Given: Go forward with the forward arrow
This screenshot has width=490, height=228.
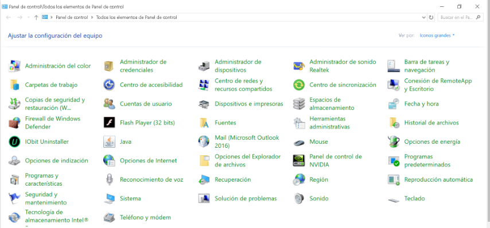Looking at the screenshot, I should tap(20, 17).
